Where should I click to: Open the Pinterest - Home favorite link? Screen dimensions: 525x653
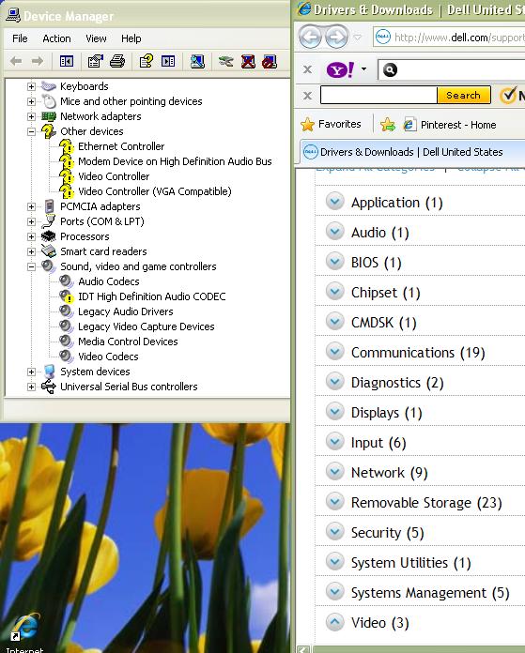(451, 125)
